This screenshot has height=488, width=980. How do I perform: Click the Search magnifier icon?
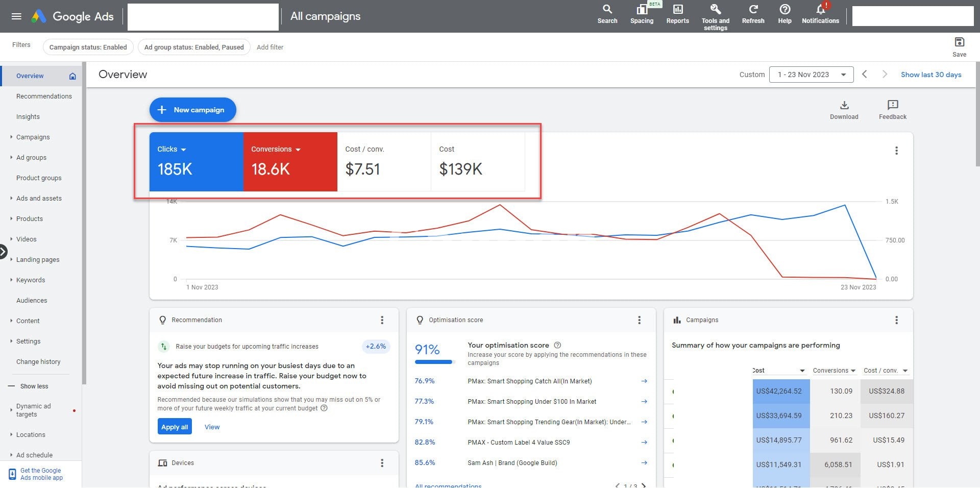click(607, 10)
